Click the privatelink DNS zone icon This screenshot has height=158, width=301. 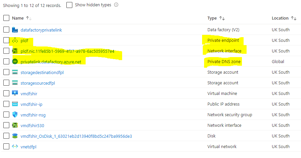point(15,62)
